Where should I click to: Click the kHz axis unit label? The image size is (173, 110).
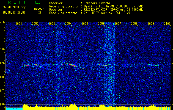2,22
